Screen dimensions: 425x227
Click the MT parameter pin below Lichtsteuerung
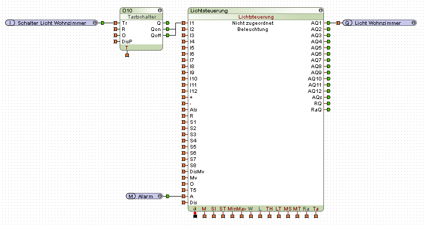click(x=297, y=216)
